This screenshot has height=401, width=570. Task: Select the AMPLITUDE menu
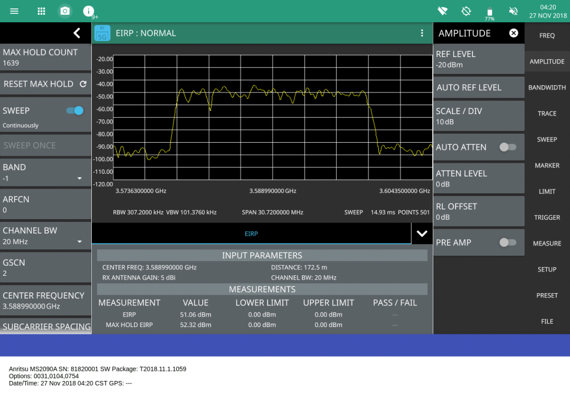pyautogui.click(x=547, y=61)
